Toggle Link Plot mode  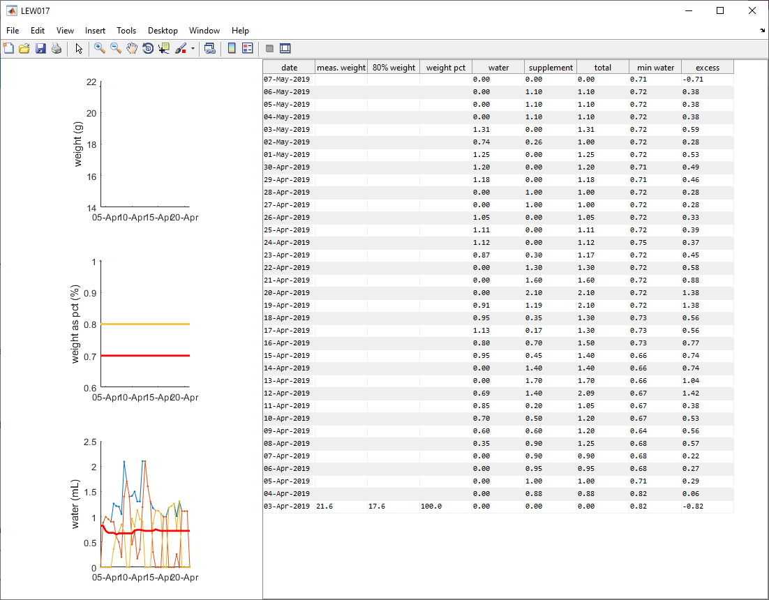point(209,48)
